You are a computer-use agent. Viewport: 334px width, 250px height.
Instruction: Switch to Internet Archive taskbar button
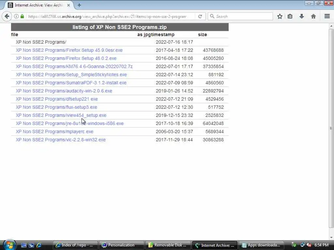[215, 245]
